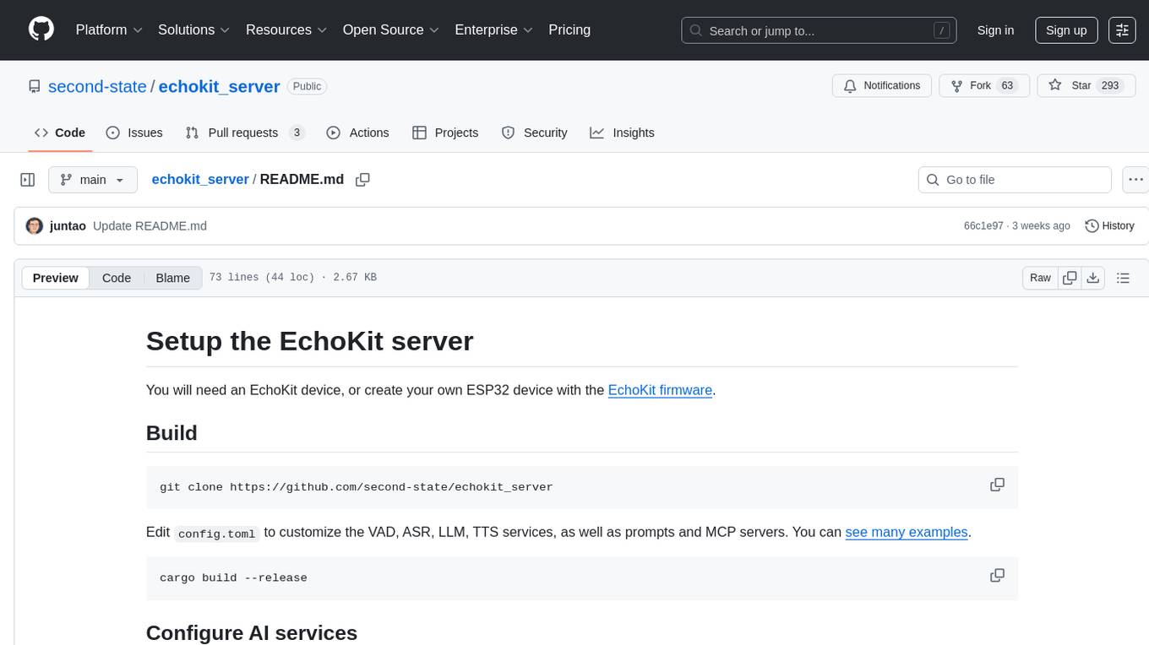Expand the Solutions menu
This screenshot has width=1149, height=645.
(x=194, y=30)
